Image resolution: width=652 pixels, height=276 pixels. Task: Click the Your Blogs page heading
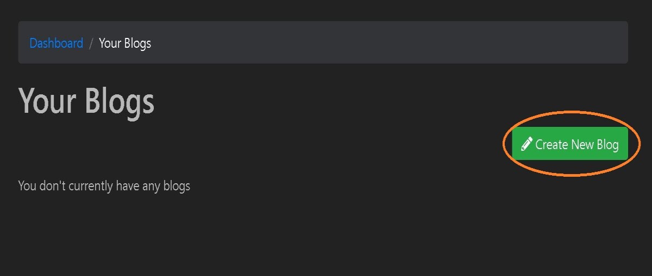coord(86,102)
